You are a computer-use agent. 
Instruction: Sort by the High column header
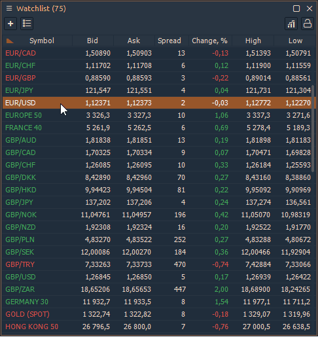click(x=253, y=41)
